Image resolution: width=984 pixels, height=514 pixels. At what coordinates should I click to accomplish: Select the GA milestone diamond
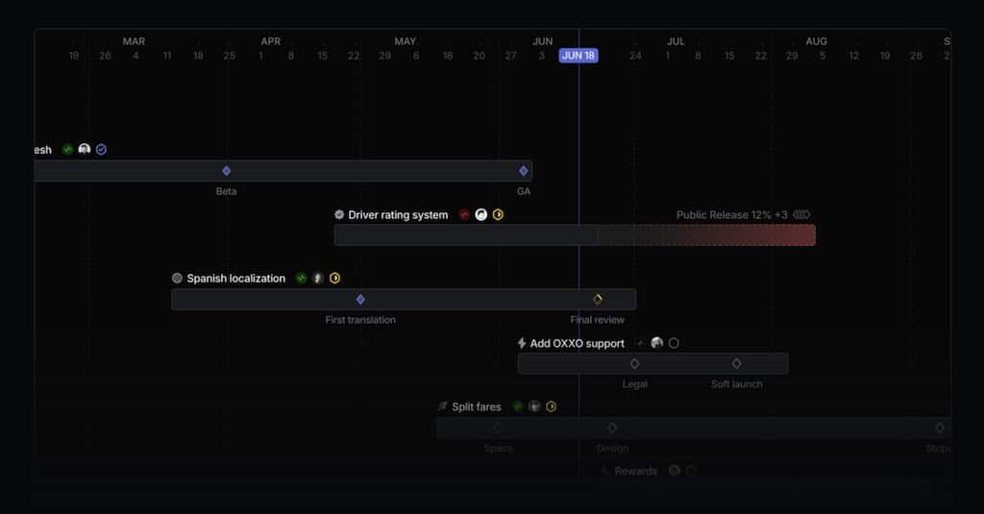[x=524, y=171]
